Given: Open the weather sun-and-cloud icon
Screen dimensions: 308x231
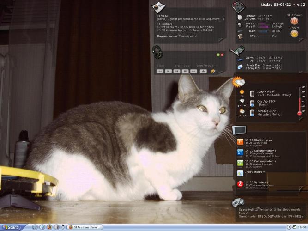Looking at the screenshot, I should (239, 82).
